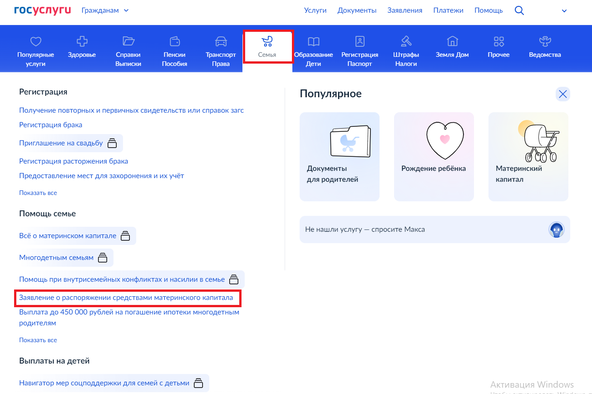The image size is (592, 394).
Task: Click the Госуслуги logo
Action: point(42,10)
